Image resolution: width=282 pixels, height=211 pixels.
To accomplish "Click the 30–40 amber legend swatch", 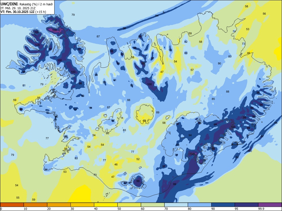I will [x=82, y=205].
